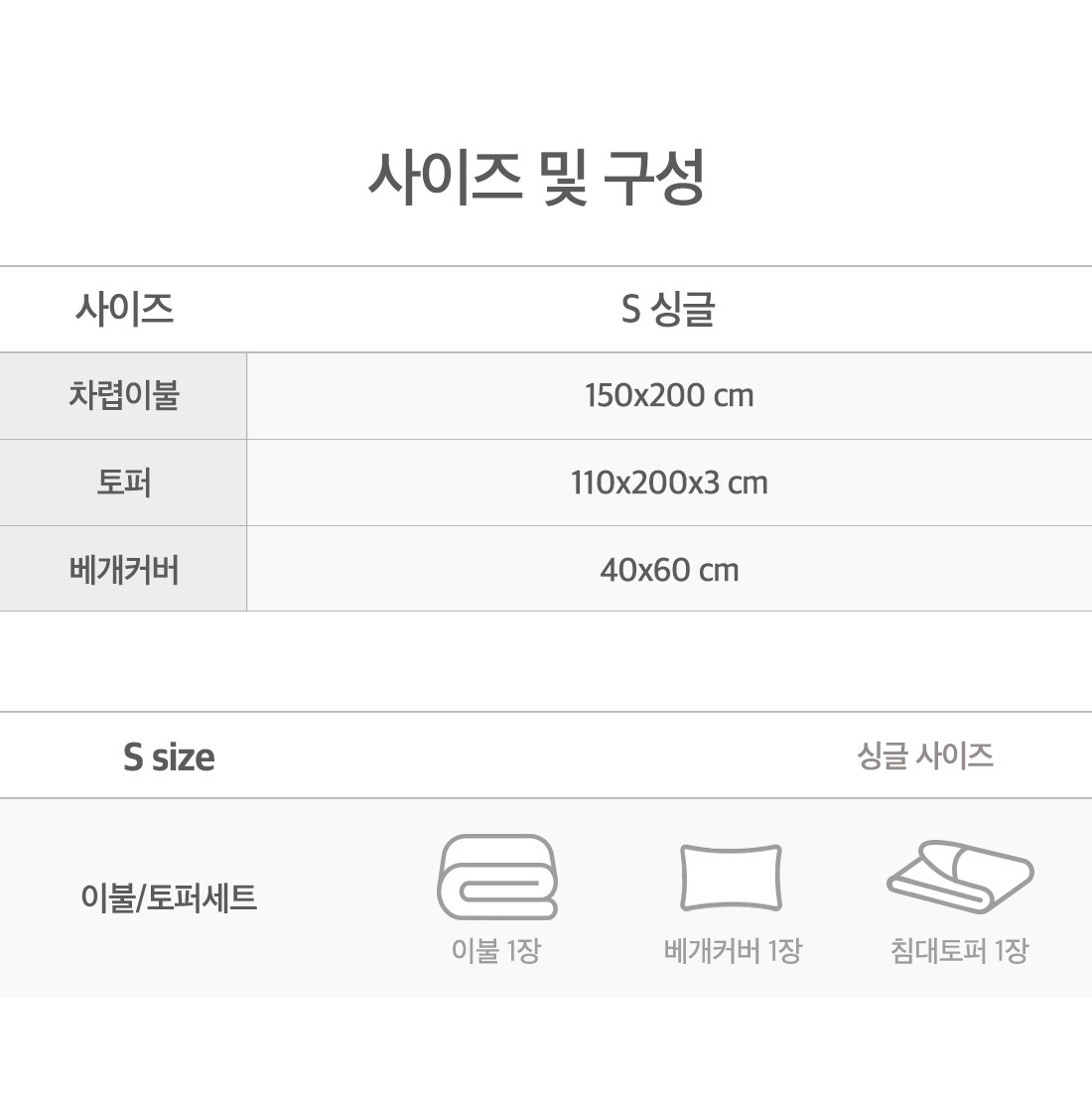Select the 베개커버 1장 label
The image size is (1092, 1097).
click(733, 951)
